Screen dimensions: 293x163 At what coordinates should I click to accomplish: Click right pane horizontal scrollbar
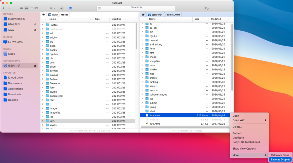185,127
